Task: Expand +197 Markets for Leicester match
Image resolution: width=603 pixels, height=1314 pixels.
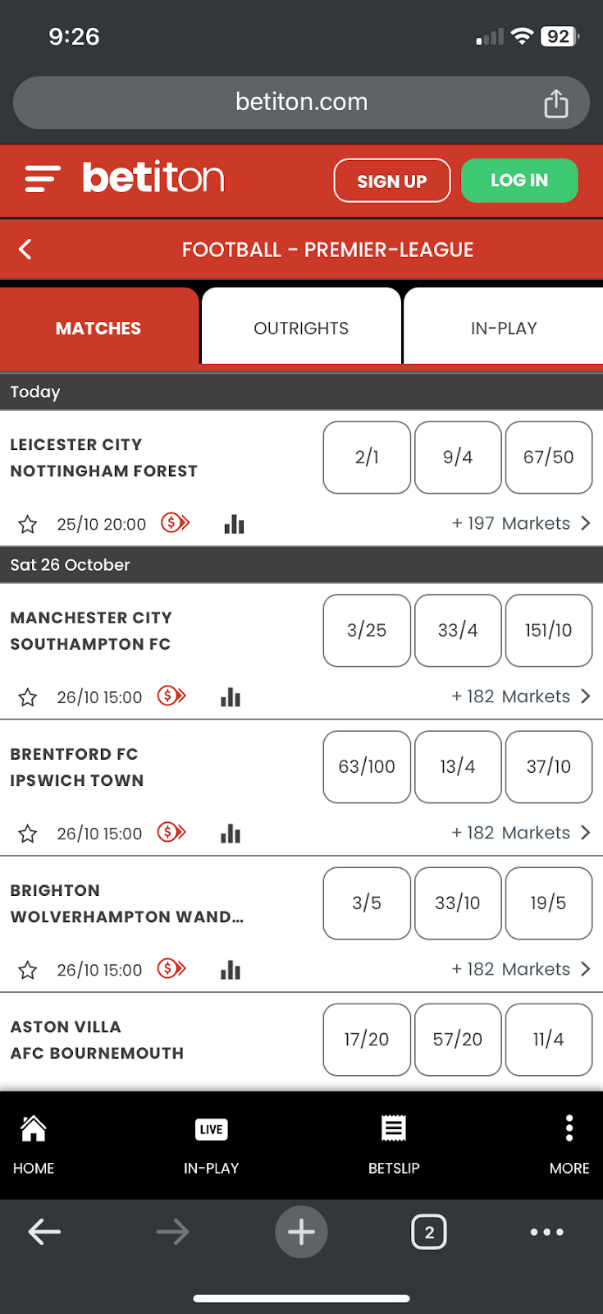Action: pos(520,523)
